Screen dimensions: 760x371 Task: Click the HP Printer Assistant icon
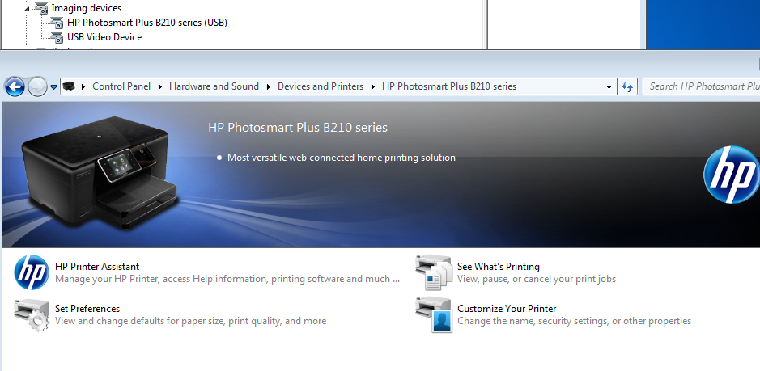pos(32,272)
